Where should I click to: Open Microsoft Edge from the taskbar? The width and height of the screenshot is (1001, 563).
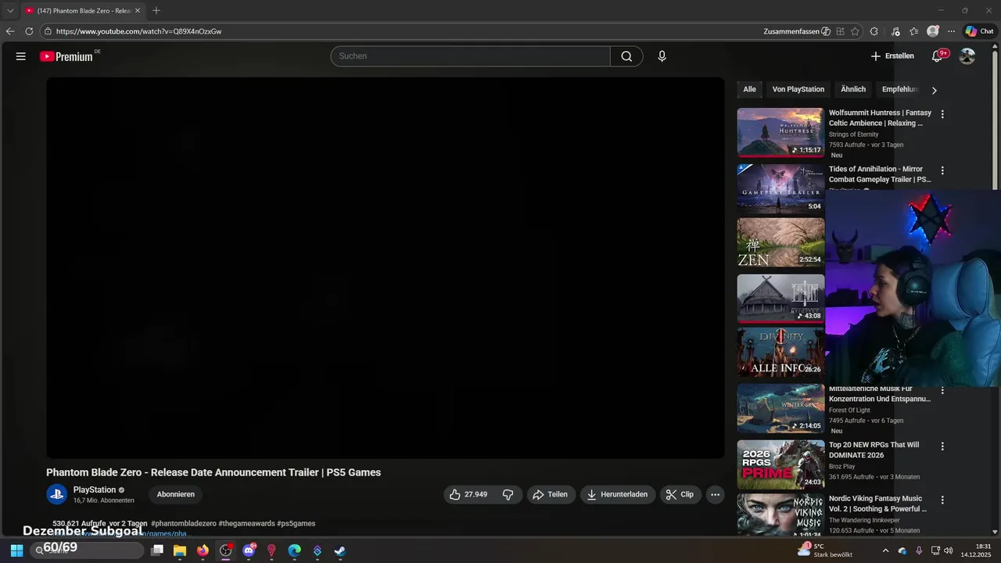294,550
